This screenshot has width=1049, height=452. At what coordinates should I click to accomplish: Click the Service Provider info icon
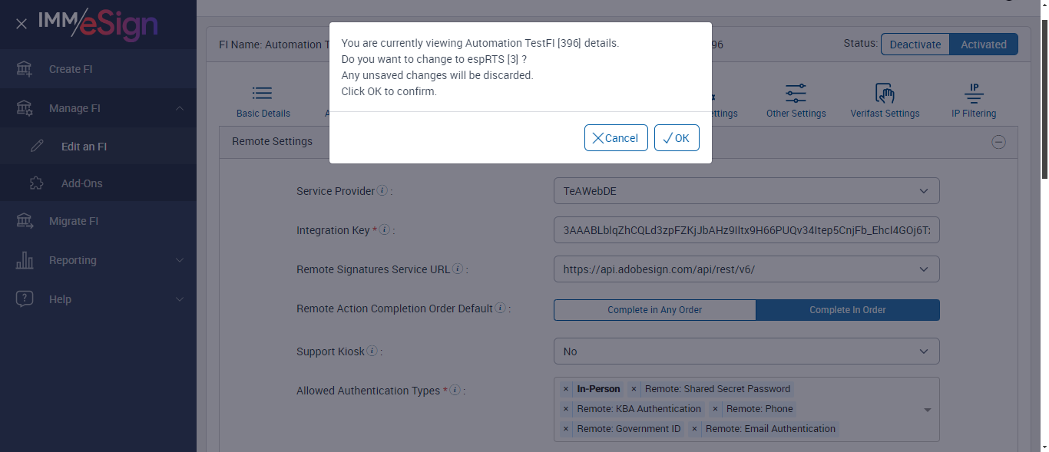click(382, 191)
